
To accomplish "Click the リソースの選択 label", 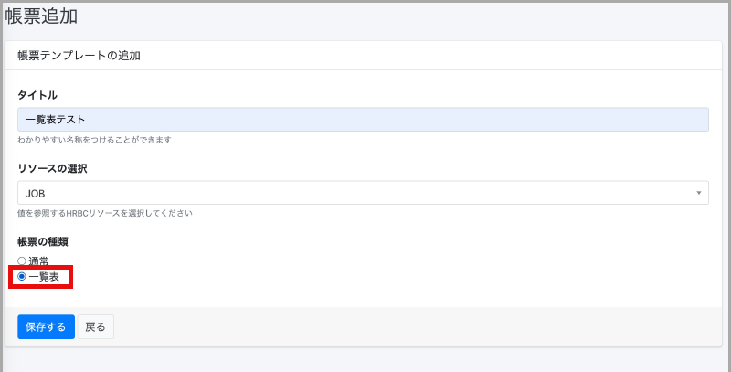I will click(52, 168).
